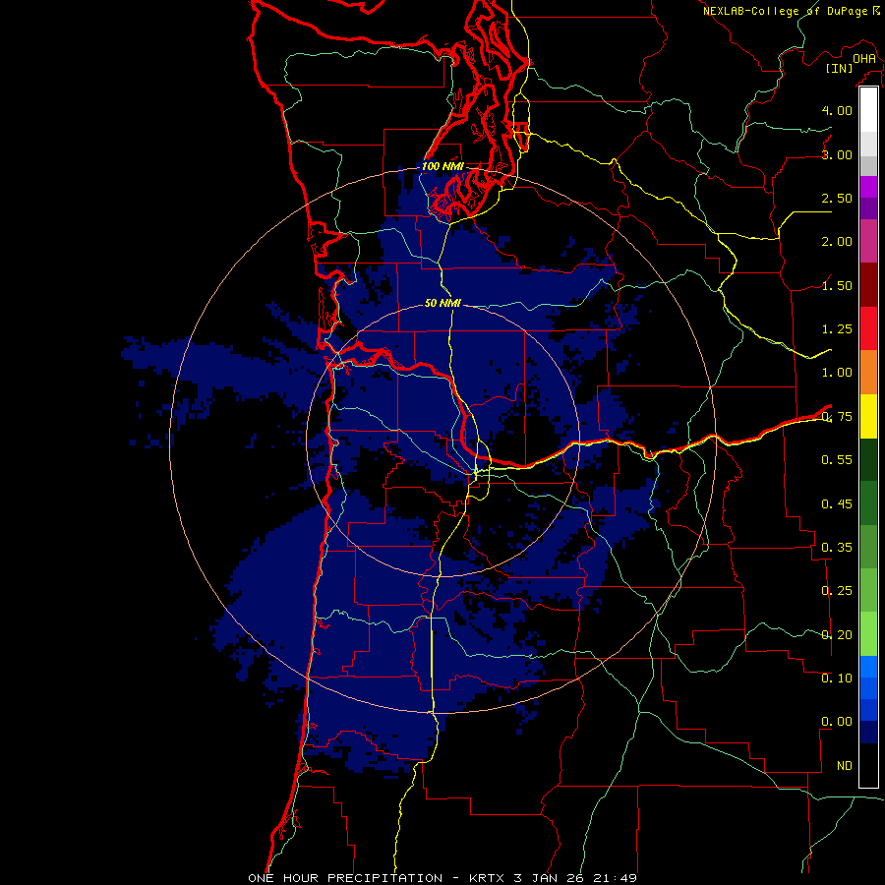Select the light green swatch beside 0.20

pyautogui.click(x=868, y=634)
